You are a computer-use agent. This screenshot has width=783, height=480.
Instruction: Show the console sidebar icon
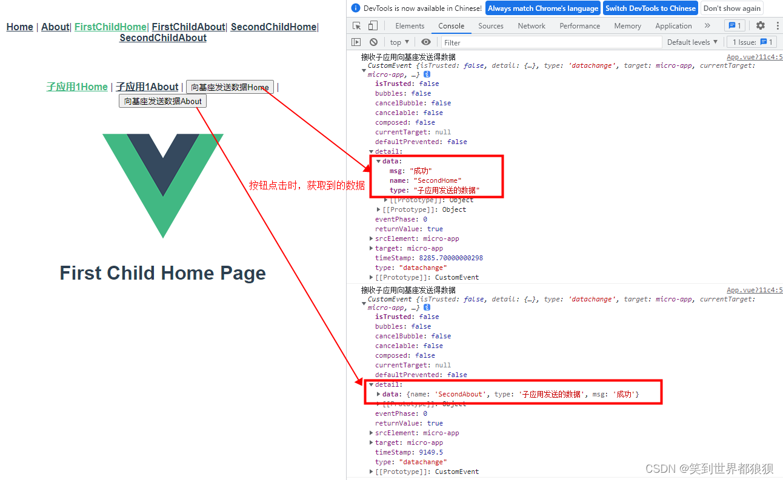[356, 42]
